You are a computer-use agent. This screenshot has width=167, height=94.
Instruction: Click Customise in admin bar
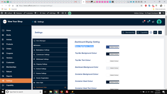[x=28, y=13]
